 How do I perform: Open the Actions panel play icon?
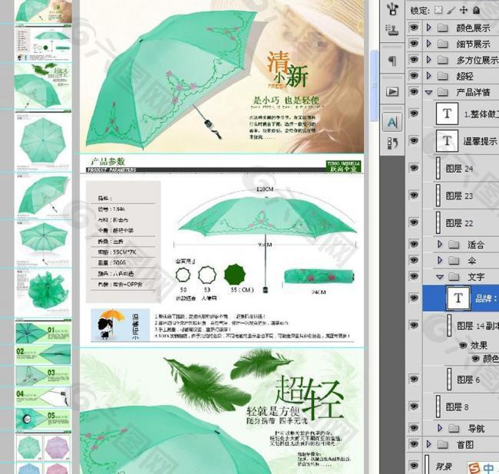click(392, 92)
